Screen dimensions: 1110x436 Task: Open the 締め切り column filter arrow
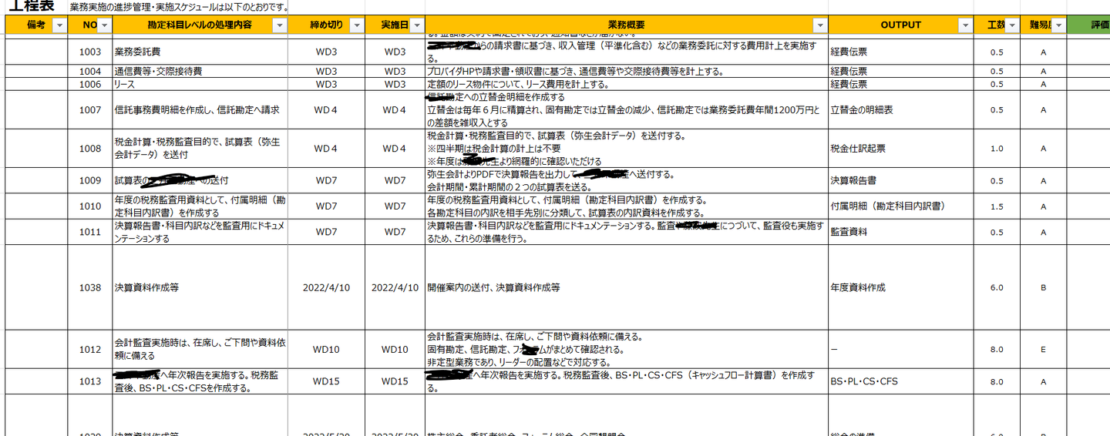click(x=356, y=25)
